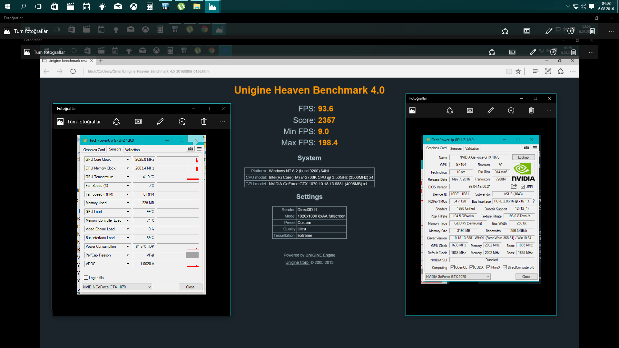Open taskbar search magnifier
This screenshot has height=348, width=619.
point(23,6)
